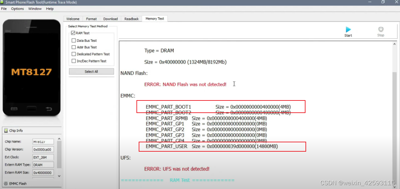Screen dimensions: 400x189
Task: Click the EMMC_PART_USER log line
Action: pyautogui.click(x=212, y=146)
